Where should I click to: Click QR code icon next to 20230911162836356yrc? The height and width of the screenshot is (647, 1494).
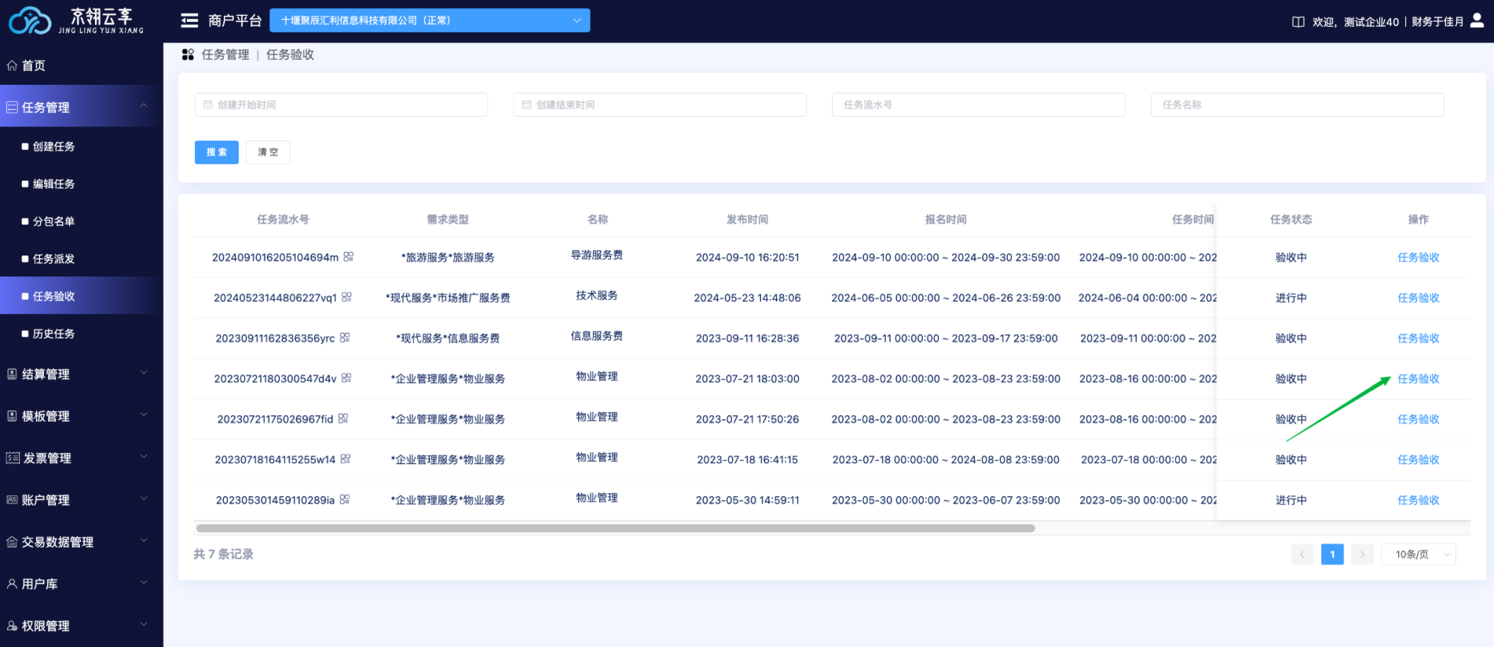tap(345, 338)
